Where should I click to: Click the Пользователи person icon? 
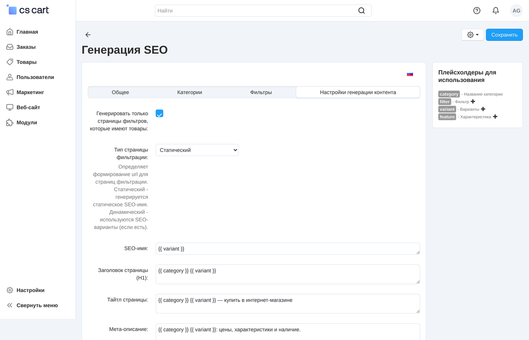point(10,77)
